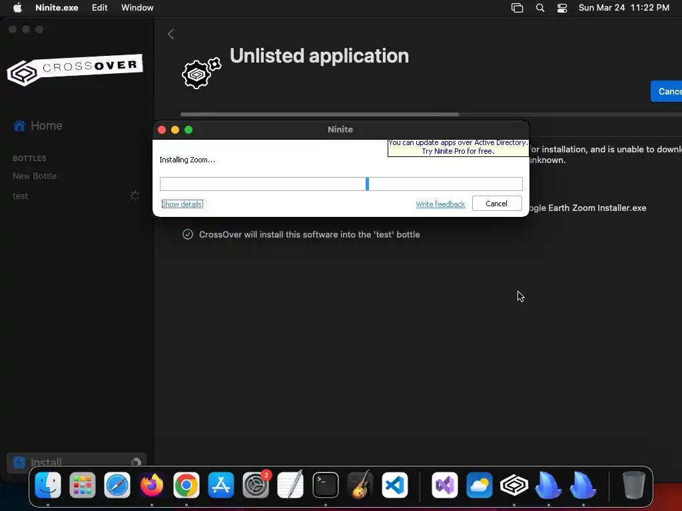Click the Unlisted application gear icon
This screenshot has height=511, width=682.
201,73
